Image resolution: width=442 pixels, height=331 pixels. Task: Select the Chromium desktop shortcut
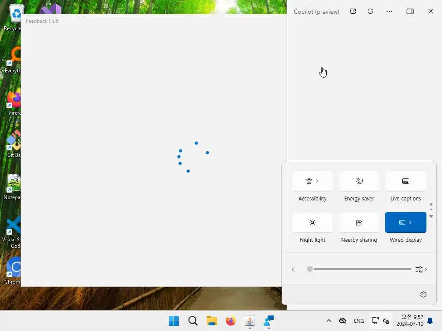tap(13, 271)
